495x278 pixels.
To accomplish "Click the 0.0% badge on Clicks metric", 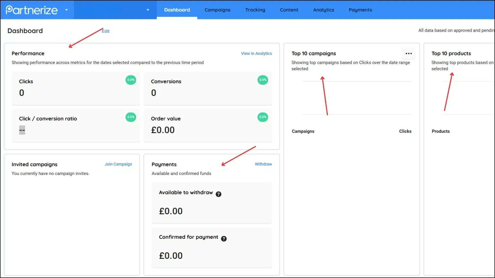I will [x=130, y=80].
